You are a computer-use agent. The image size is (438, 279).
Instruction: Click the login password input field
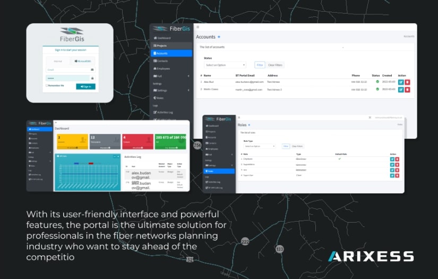pyautogui.click(x=71, y=78)
